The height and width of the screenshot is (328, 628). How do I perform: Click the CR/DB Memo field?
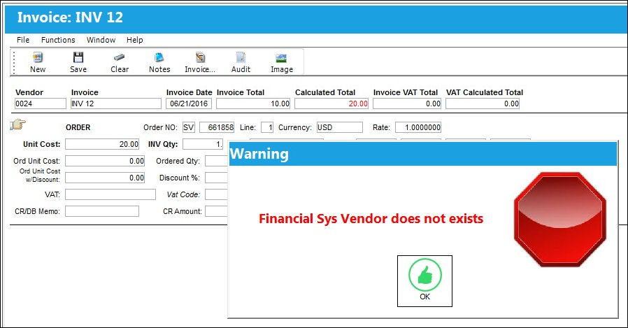(x=102, y=211)
